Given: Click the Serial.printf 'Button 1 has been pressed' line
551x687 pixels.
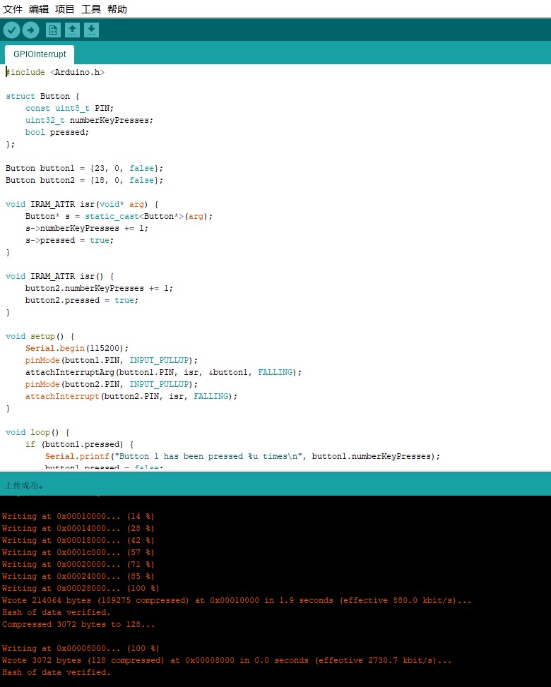Looking at the screenshot, I should [242, 456].
